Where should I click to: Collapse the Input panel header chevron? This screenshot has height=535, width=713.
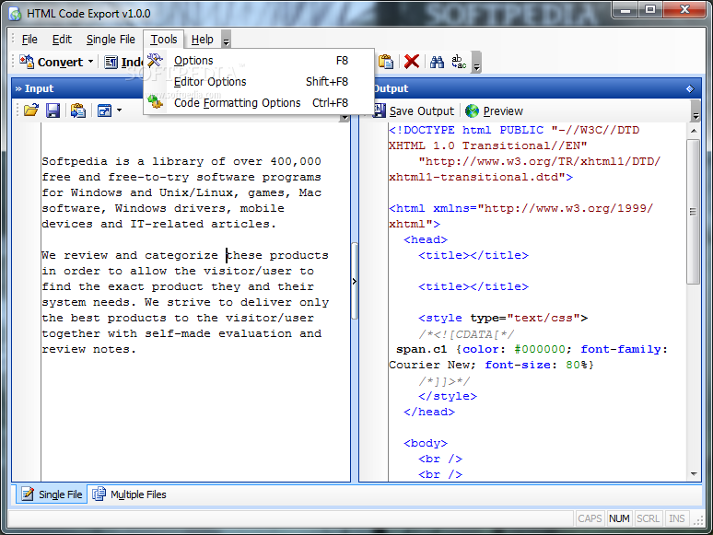[x=18, y=88]
